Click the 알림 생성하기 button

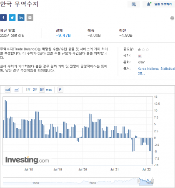point(163,4)
